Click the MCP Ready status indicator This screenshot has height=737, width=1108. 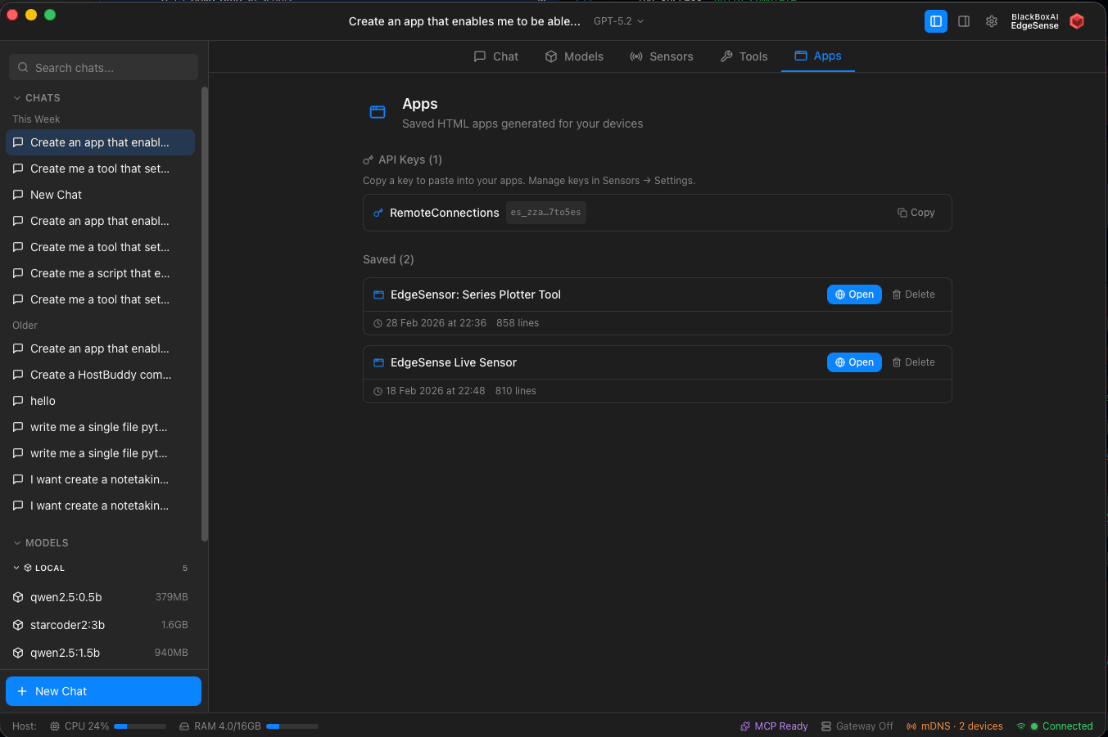774,726
